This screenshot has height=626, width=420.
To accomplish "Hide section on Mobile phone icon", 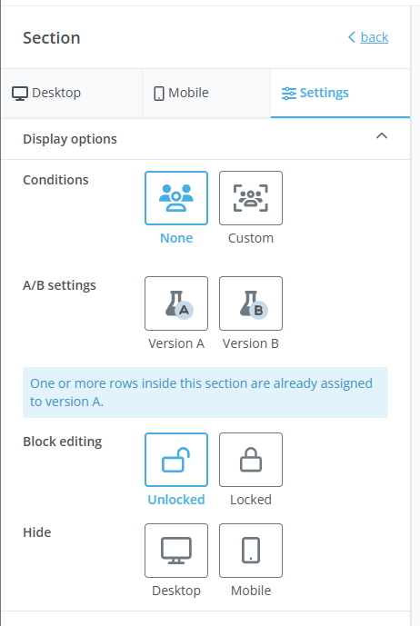I will 251,551.
